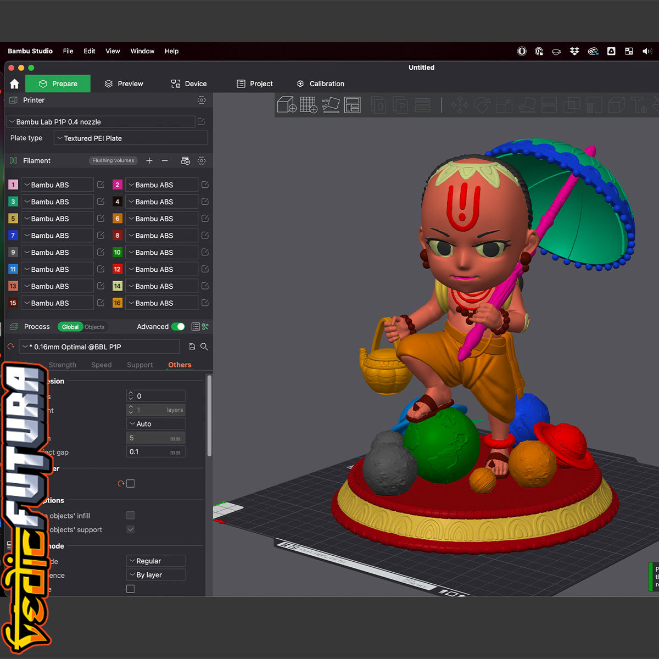Expand the Auto dropdown in Others settings

[155, 423]
